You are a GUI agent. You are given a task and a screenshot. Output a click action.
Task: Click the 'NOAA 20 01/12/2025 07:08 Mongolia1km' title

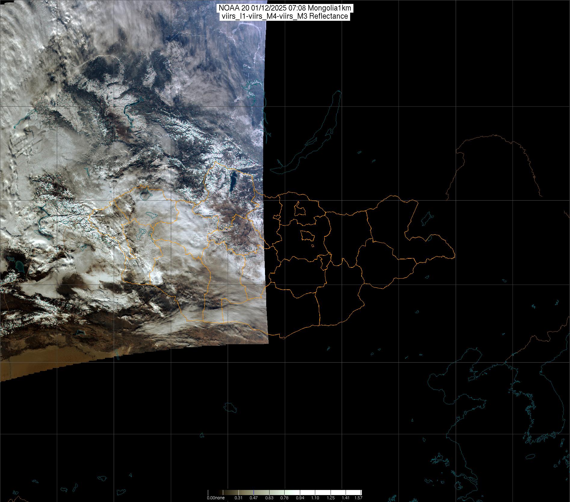pos(285,9)
